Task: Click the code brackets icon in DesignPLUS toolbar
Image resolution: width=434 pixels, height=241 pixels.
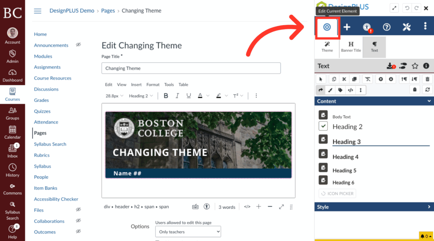Action: 351,90
